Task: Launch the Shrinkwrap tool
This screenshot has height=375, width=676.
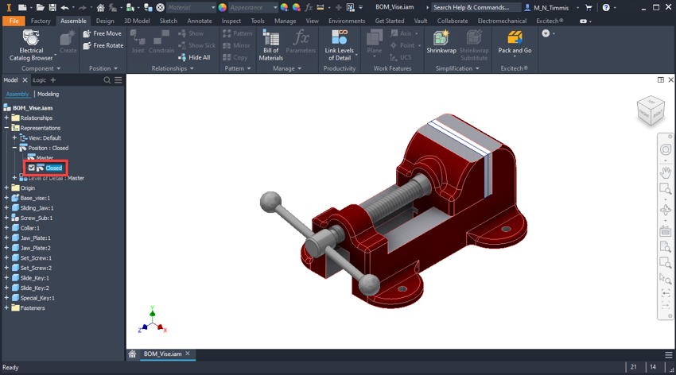Action: (441, 45)
